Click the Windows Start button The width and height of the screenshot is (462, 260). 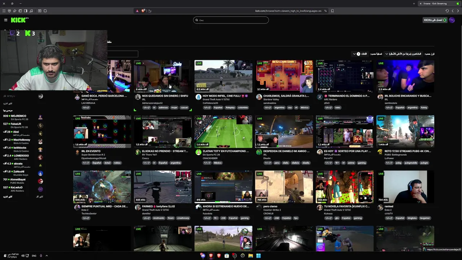click(x=258, y=256)
